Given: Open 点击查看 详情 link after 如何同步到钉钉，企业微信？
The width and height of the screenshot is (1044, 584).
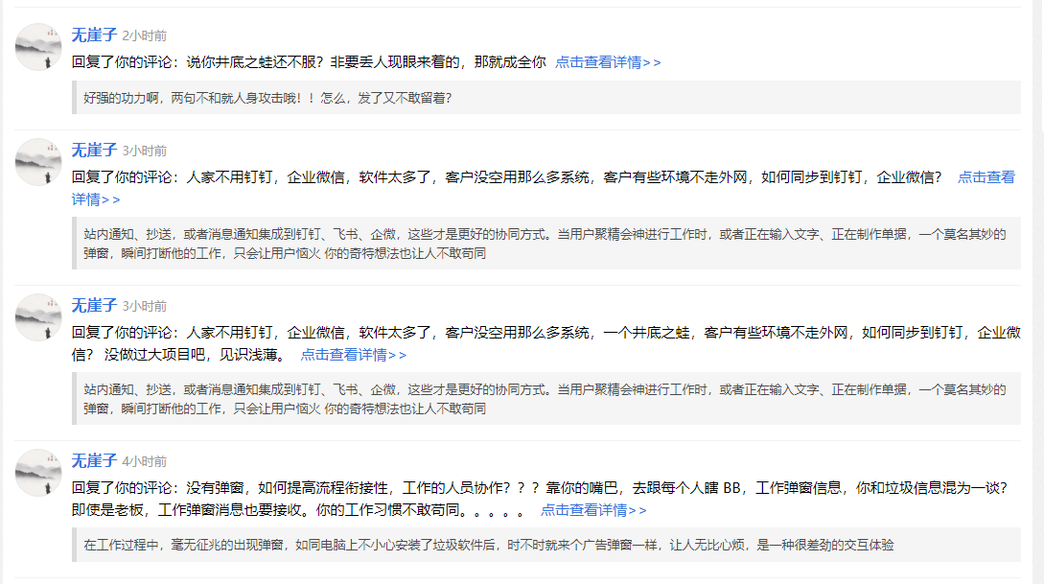Looking at the screenshot, I should (x=986, y=177).
